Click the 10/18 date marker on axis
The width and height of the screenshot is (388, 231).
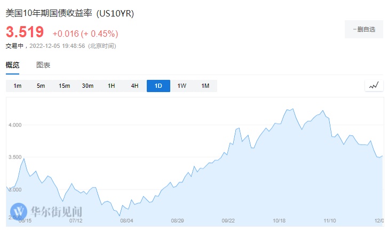[x=280, y=220]
